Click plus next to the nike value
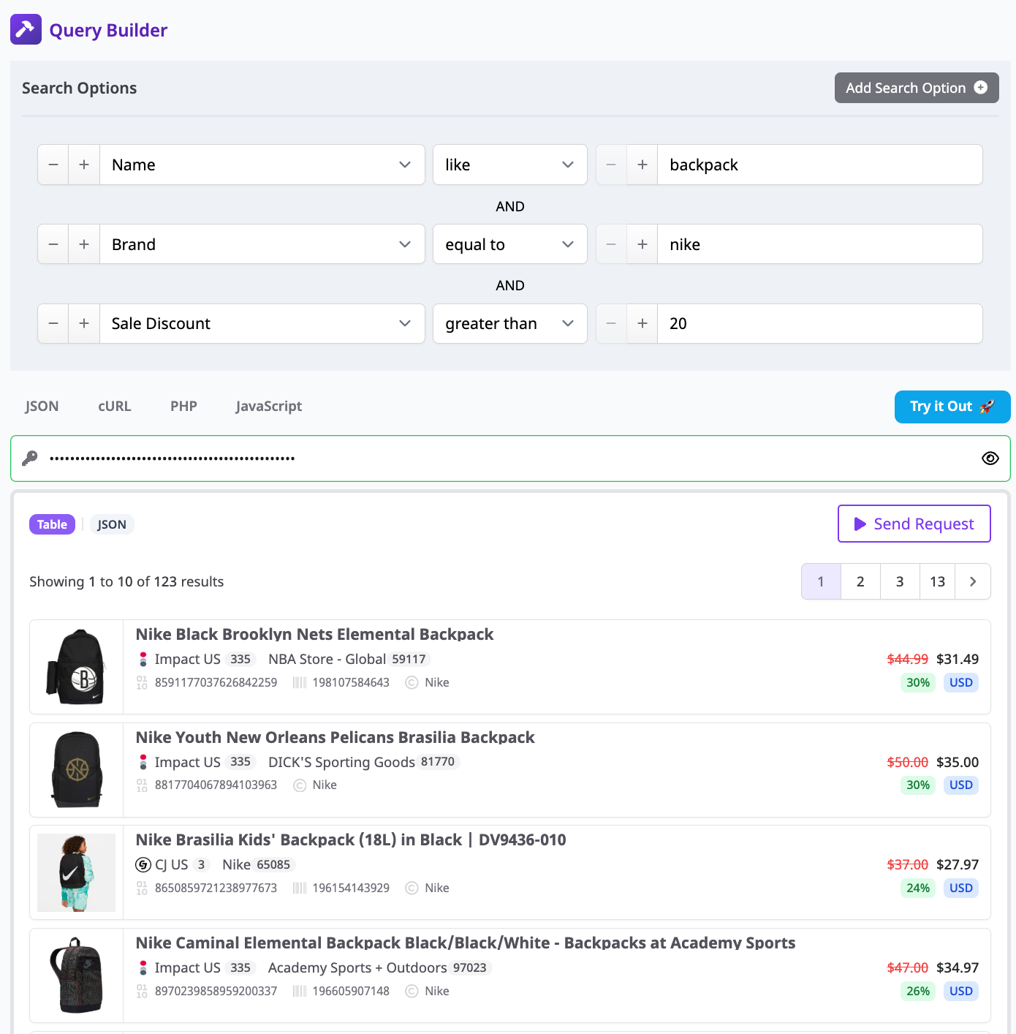 642,244
